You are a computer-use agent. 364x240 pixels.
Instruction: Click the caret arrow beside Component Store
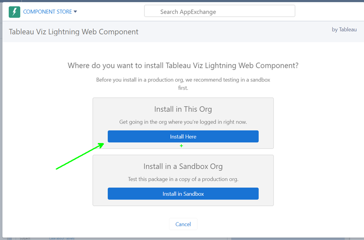[x=76, y=12]
